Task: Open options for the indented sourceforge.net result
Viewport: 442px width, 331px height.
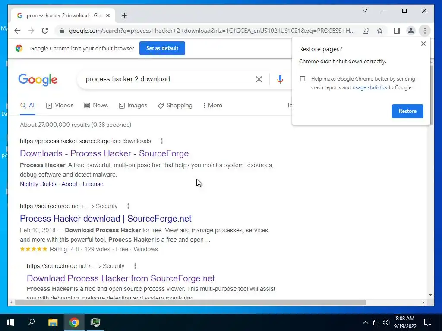Action: point(135,266)
